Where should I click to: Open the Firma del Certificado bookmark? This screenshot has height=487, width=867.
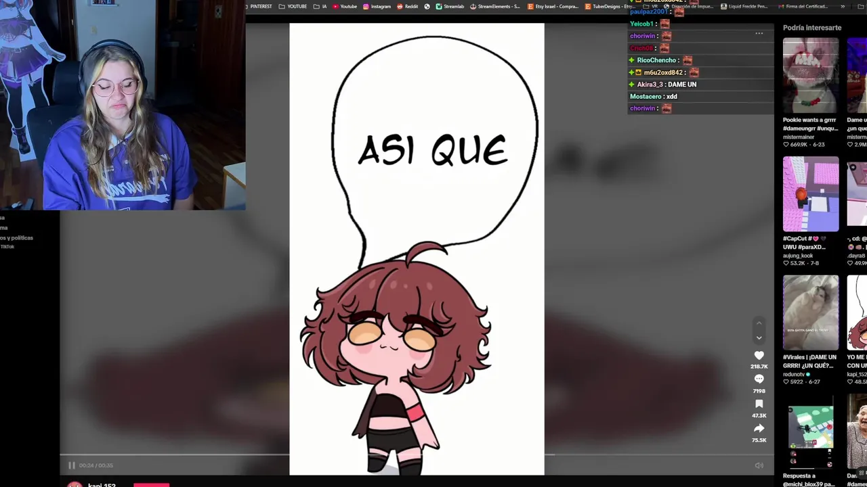[803, 7]
